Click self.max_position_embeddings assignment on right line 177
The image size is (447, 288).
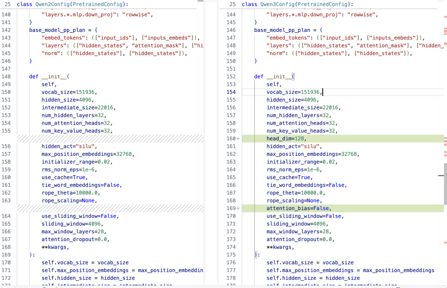(x=351, y=270)
